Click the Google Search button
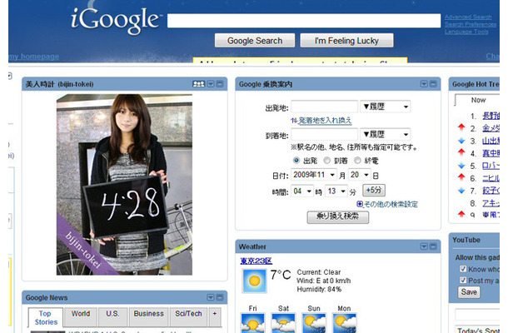Image resolution: width=508 pixels, height=333 pixels. point(255,41)
